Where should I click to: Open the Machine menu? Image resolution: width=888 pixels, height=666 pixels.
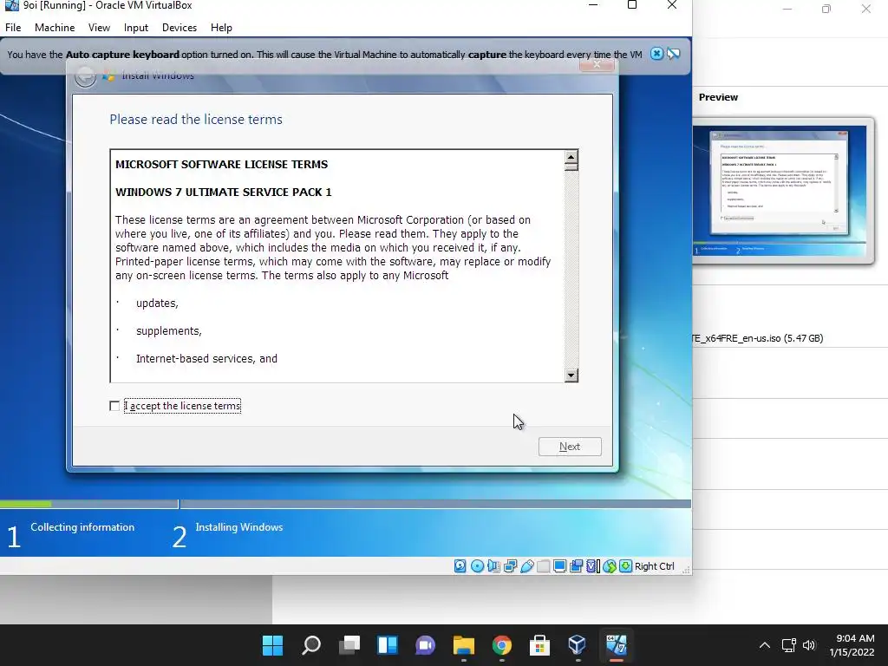pyautogui.click(x=55, y=27)
